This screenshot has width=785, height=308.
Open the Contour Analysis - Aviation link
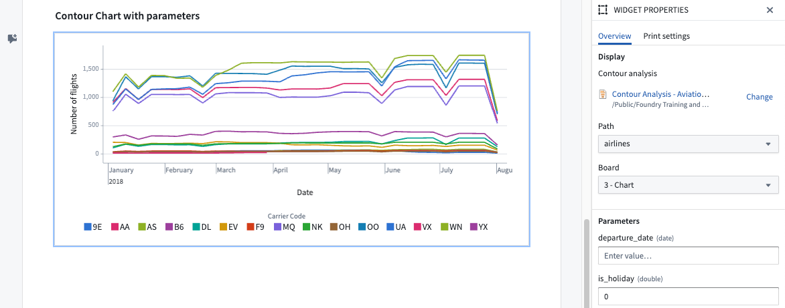[x=661, y=94]
